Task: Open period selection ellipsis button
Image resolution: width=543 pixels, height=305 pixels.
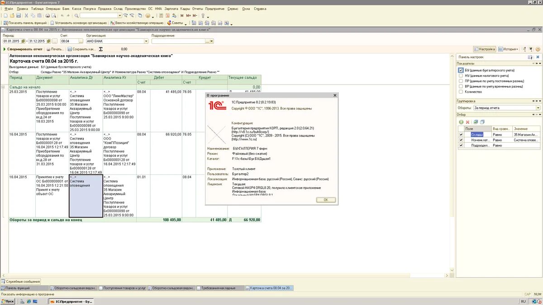Action: (54, 41)
